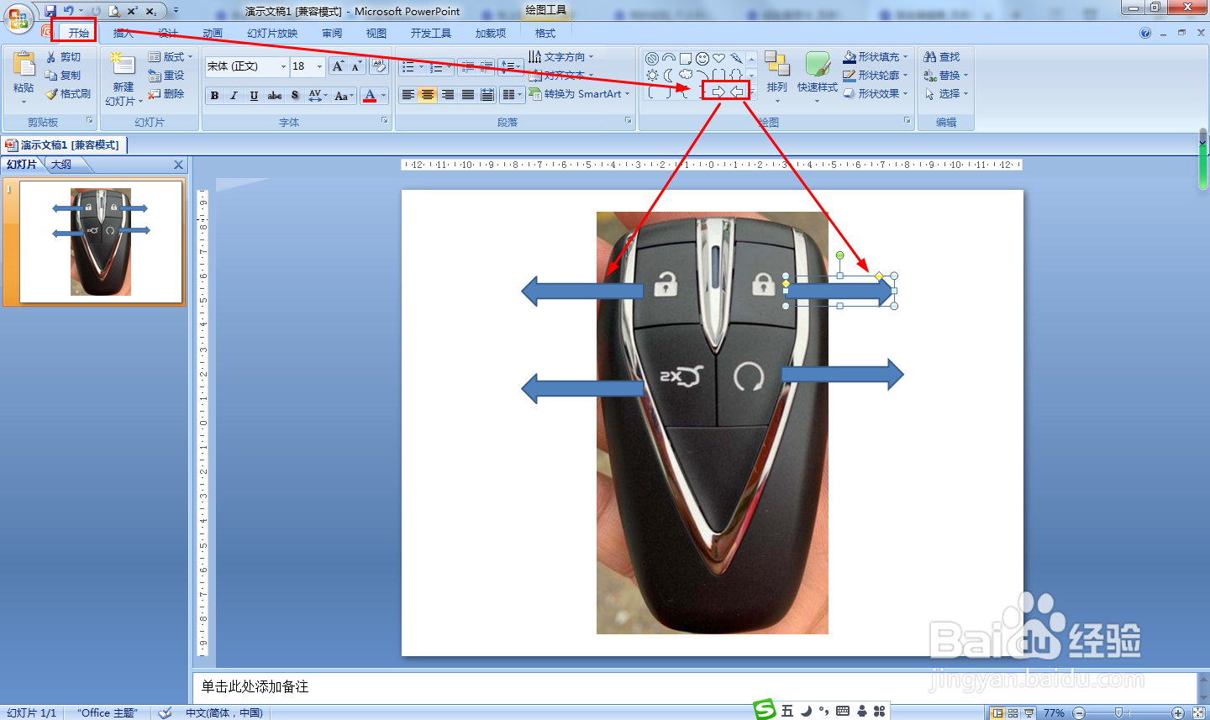
Task: Delete the slide with 删除
Action: [x=166, y=94]
